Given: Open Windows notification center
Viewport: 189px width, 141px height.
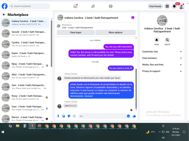Looking at the screenshot, I should (184, 132).
